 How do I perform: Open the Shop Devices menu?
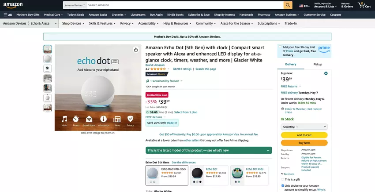pos(73,23)
